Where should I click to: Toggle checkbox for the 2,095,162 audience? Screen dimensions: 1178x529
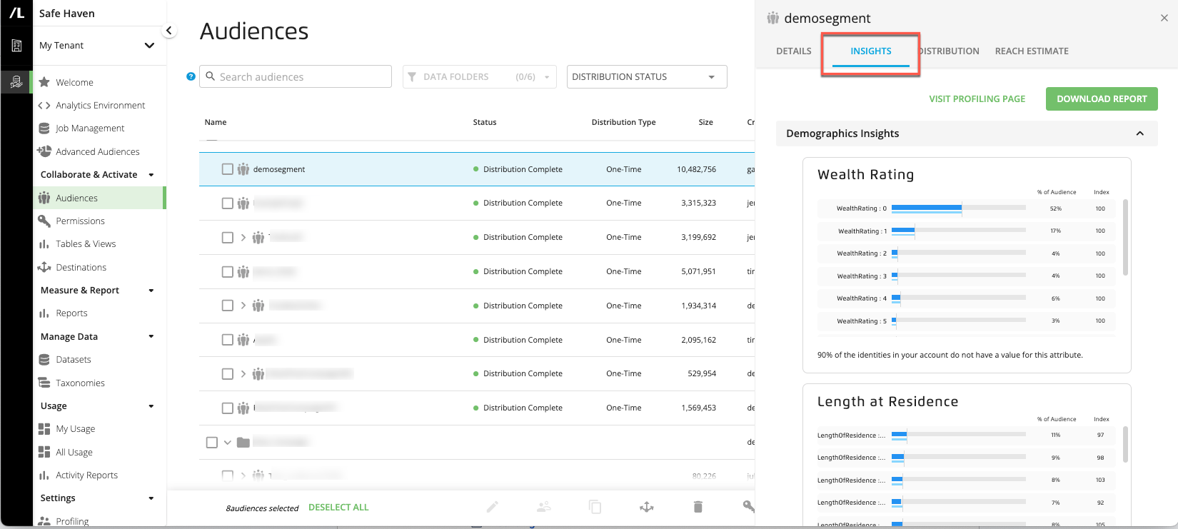(x=227, y=340)
